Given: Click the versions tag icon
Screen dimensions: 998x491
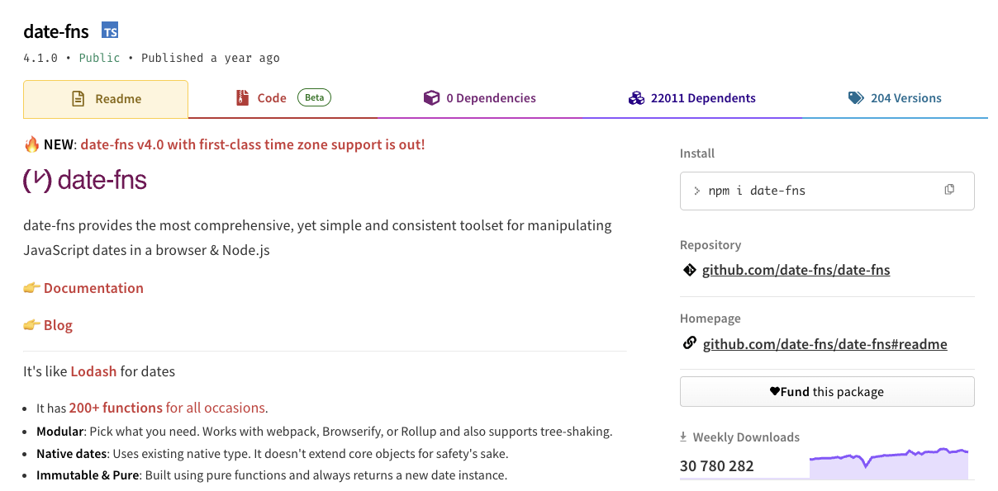Looking at the screenshot, I should point(856,98).
